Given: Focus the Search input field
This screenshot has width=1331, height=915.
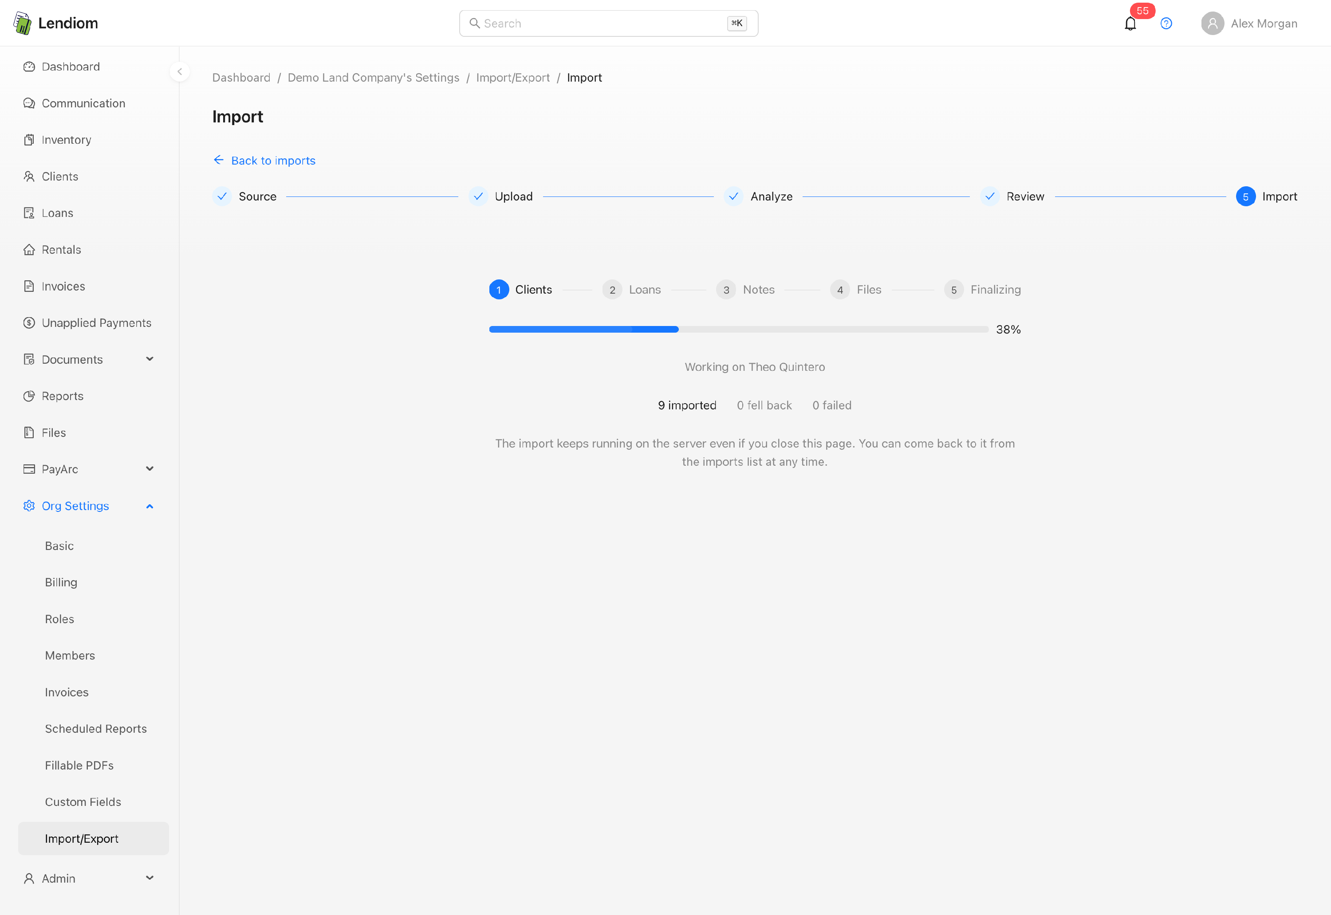Looking at the screenshot, I should coord(608,24).
